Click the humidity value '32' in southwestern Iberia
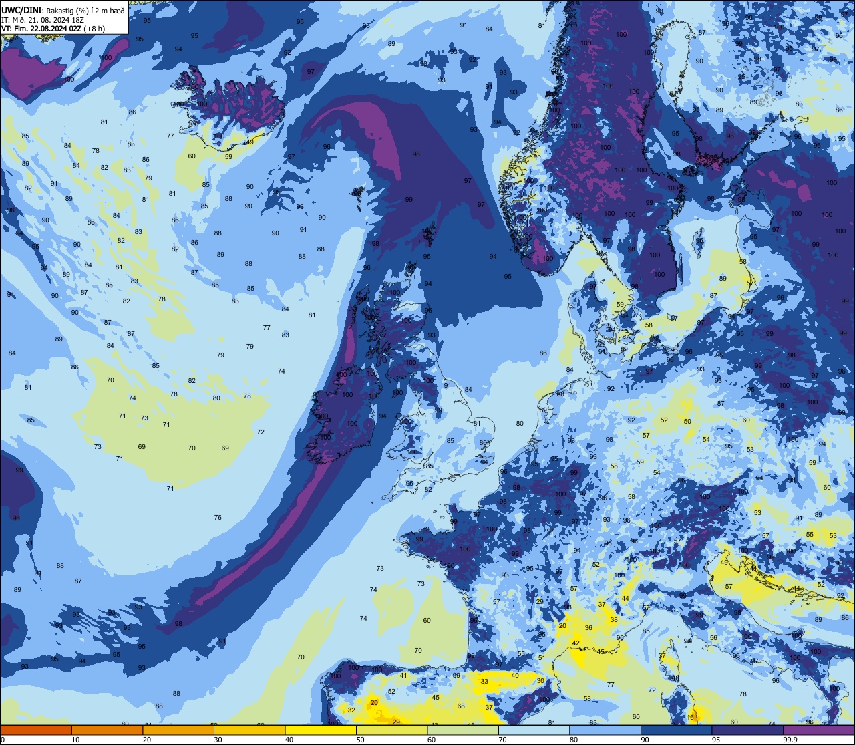The height and width of the screenshot is (745, 855). [x=351, y=710]
